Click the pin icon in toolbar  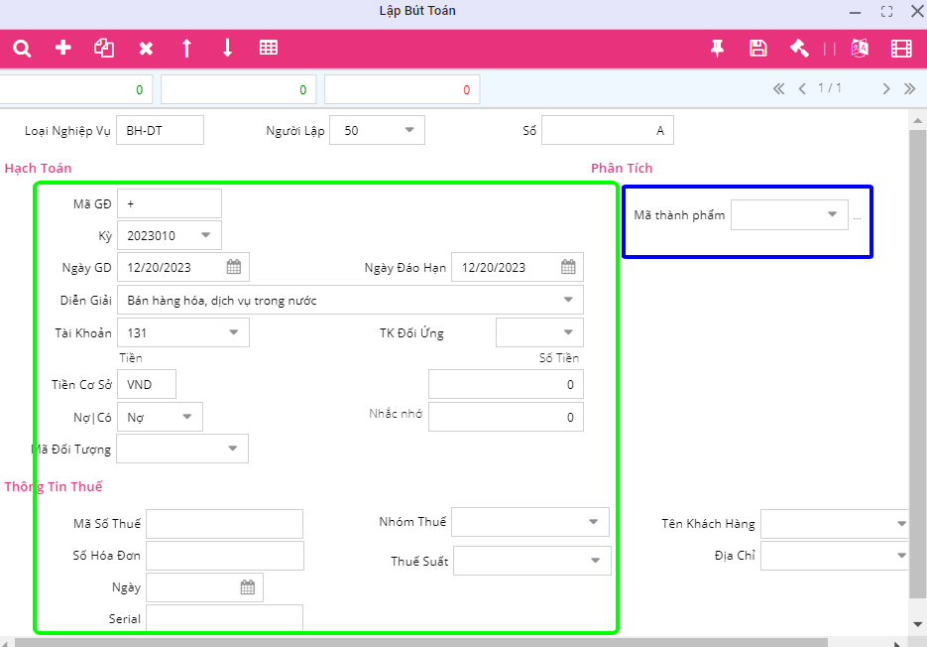(718, 48)
